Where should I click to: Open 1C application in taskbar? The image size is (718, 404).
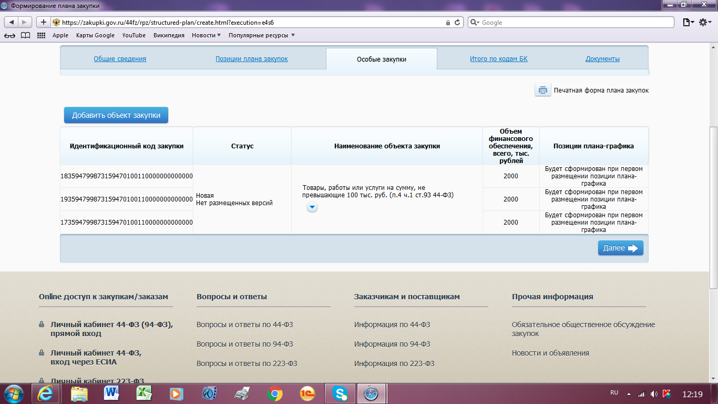click(x=307, y=393)
